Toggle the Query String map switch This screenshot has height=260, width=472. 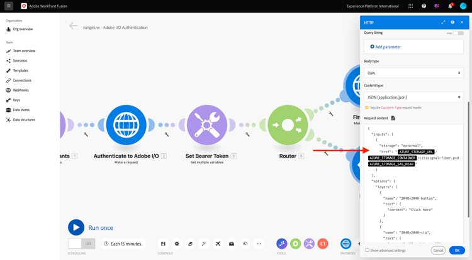458,33
